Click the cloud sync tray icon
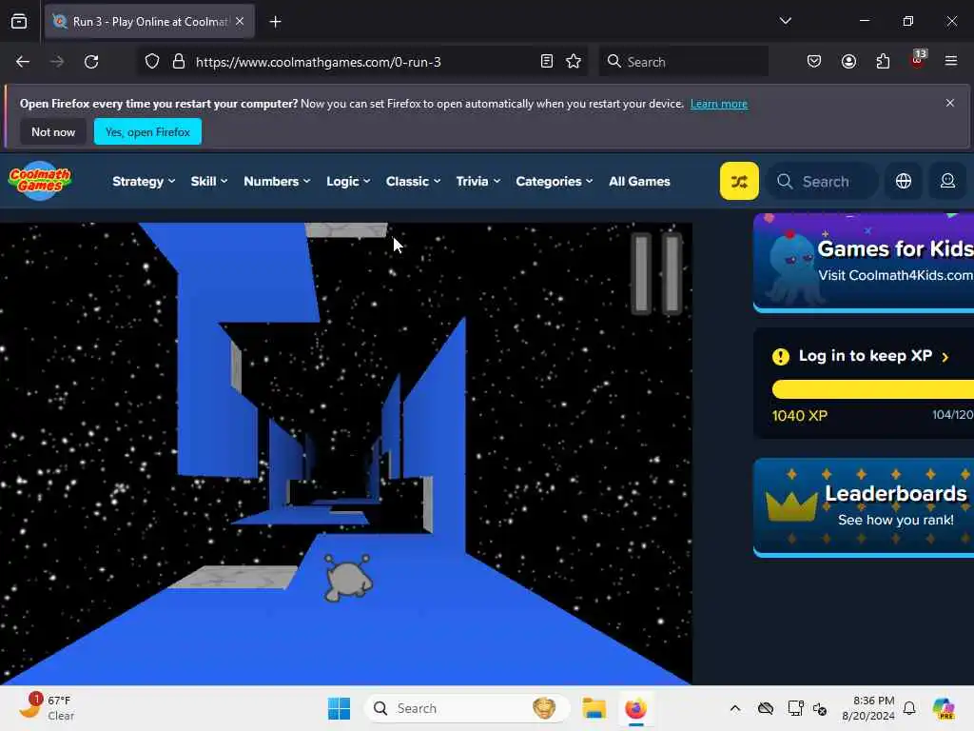The height and width of the screenshot is (731, 974). (x=766, y=708)
